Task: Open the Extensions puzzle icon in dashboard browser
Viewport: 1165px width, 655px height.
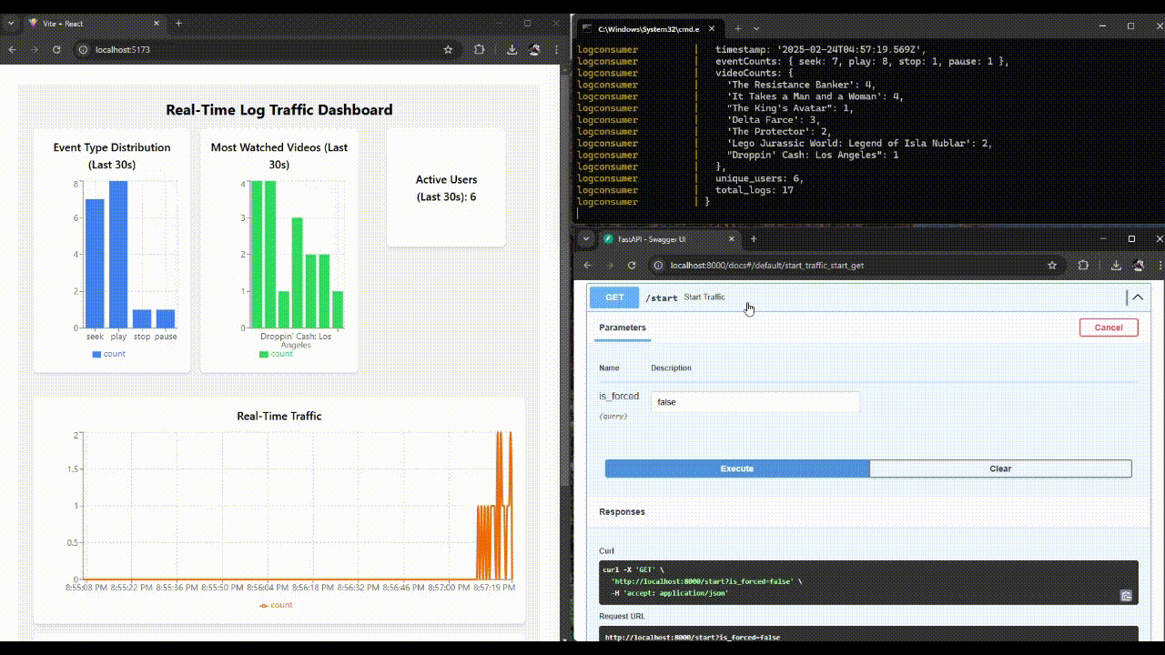Action: click(480, 50)
